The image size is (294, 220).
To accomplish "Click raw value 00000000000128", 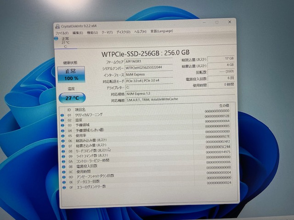I will [217, 116].
